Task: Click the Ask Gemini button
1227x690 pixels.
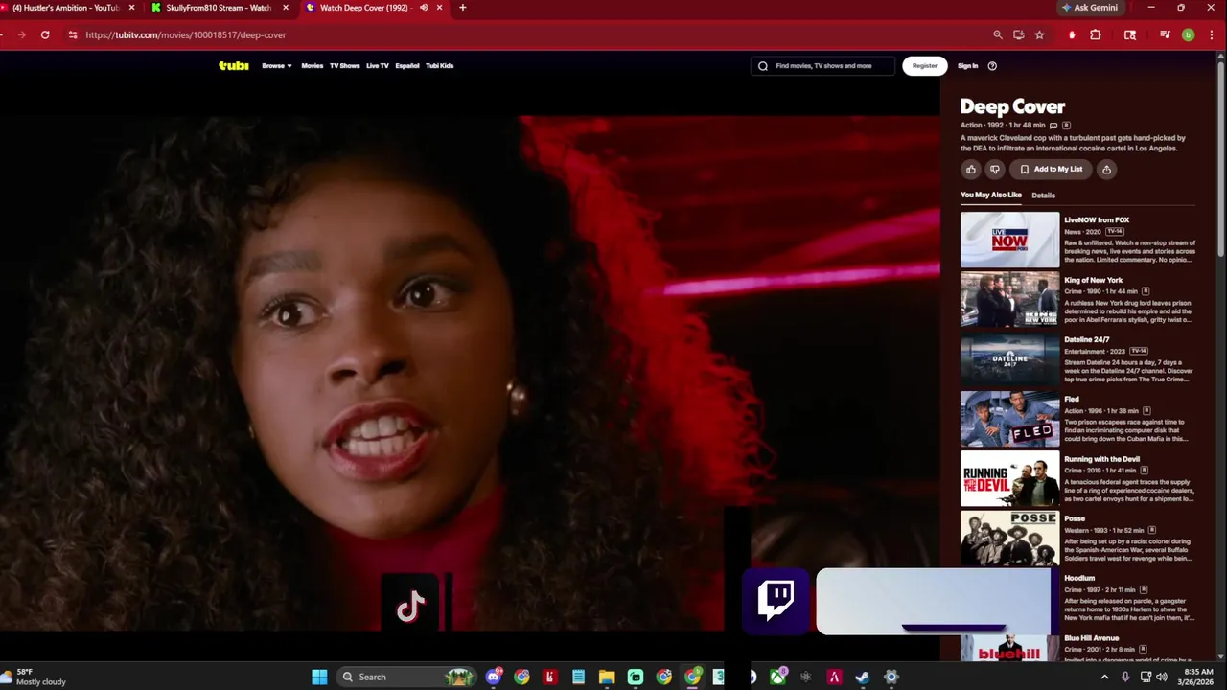Action: coord(1090,8)
